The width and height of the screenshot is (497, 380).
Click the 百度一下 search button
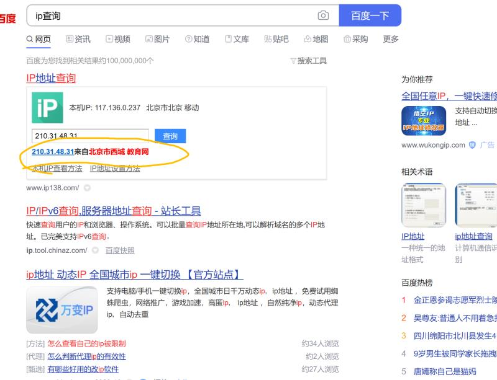pos(370,15)
